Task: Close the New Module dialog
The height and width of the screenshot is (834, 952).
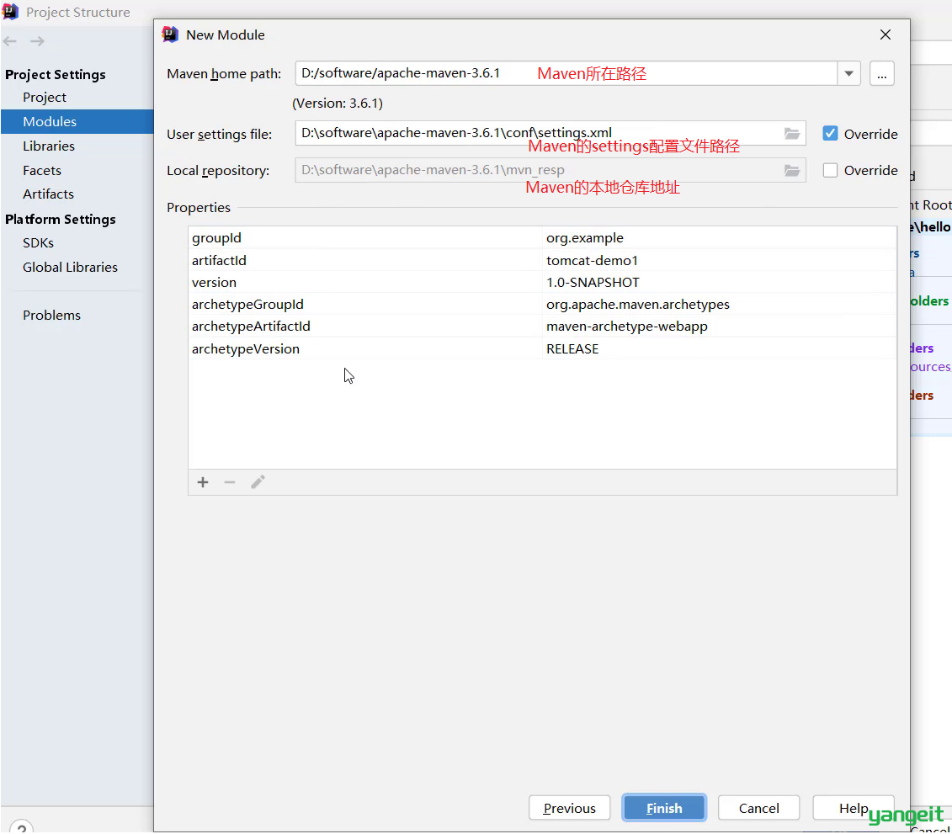Action: tap(886, 35)
